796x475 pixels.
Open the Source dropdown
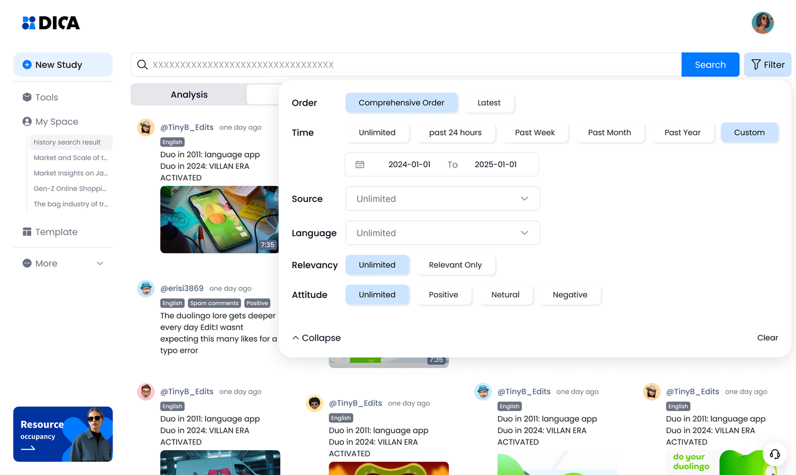coord(442,199)
